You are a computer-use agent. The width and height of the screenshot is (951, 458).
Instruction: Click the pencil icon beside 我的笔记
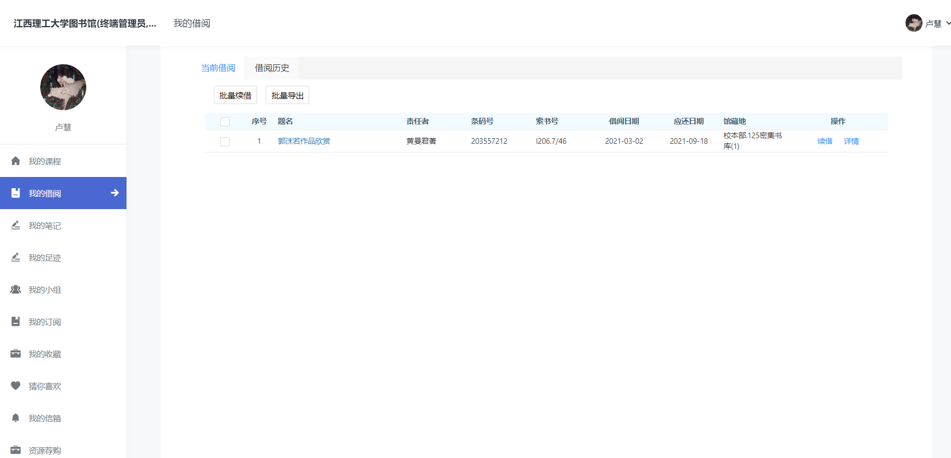click(x=16, y=225)
